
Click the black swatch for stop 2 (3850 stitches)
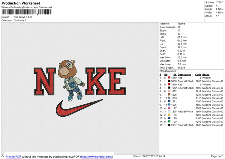(x=169, y=81)
